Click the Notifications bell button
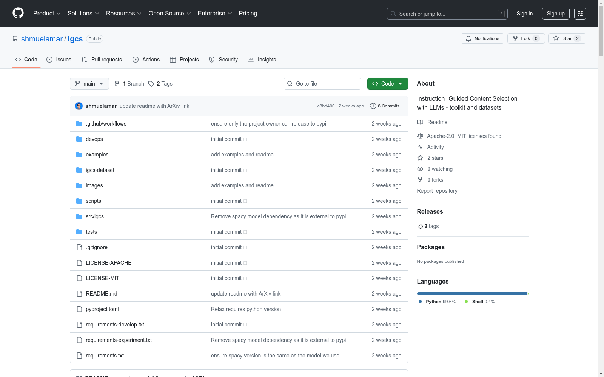Viewport: 604px width, 377px height. coord(482,38)
